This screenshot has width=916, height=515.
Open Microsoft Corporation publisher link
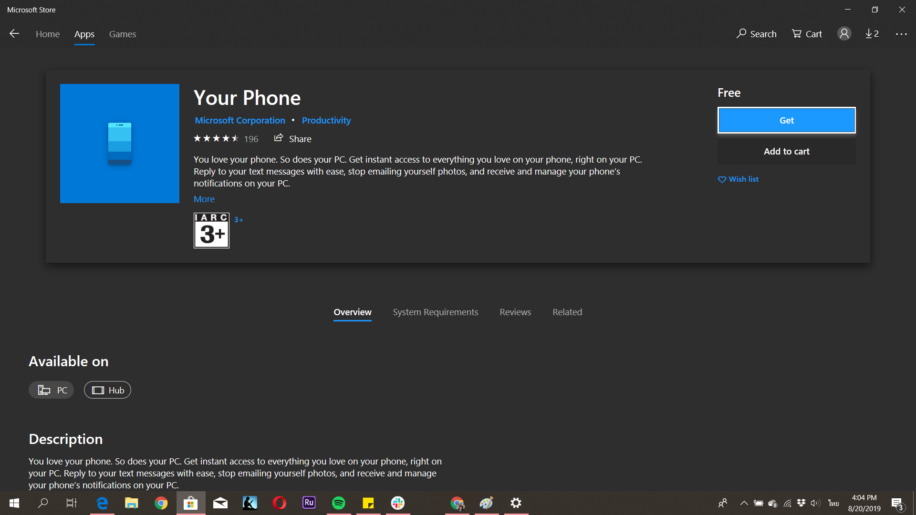click(x=240, y=121)
